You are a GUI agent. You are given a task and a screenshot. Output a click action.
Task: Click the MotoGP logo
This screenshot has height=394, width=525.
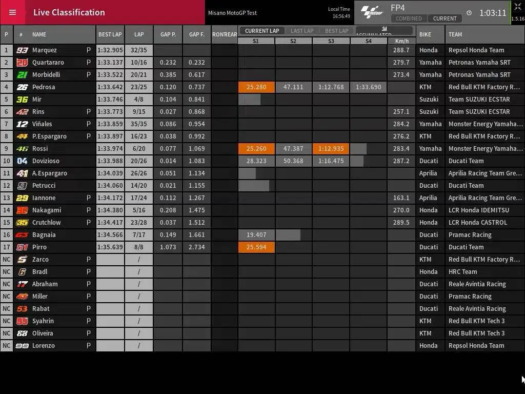372,12
